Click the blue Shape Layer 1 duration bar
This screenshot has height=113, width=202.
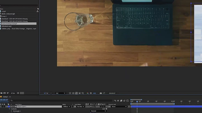tap(167, 107)
